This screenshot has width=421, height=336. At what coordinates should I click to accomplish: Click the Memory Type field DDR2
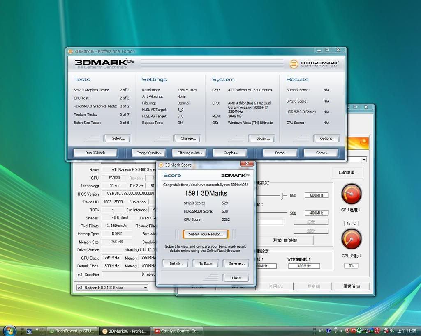(x=117, y=234)
